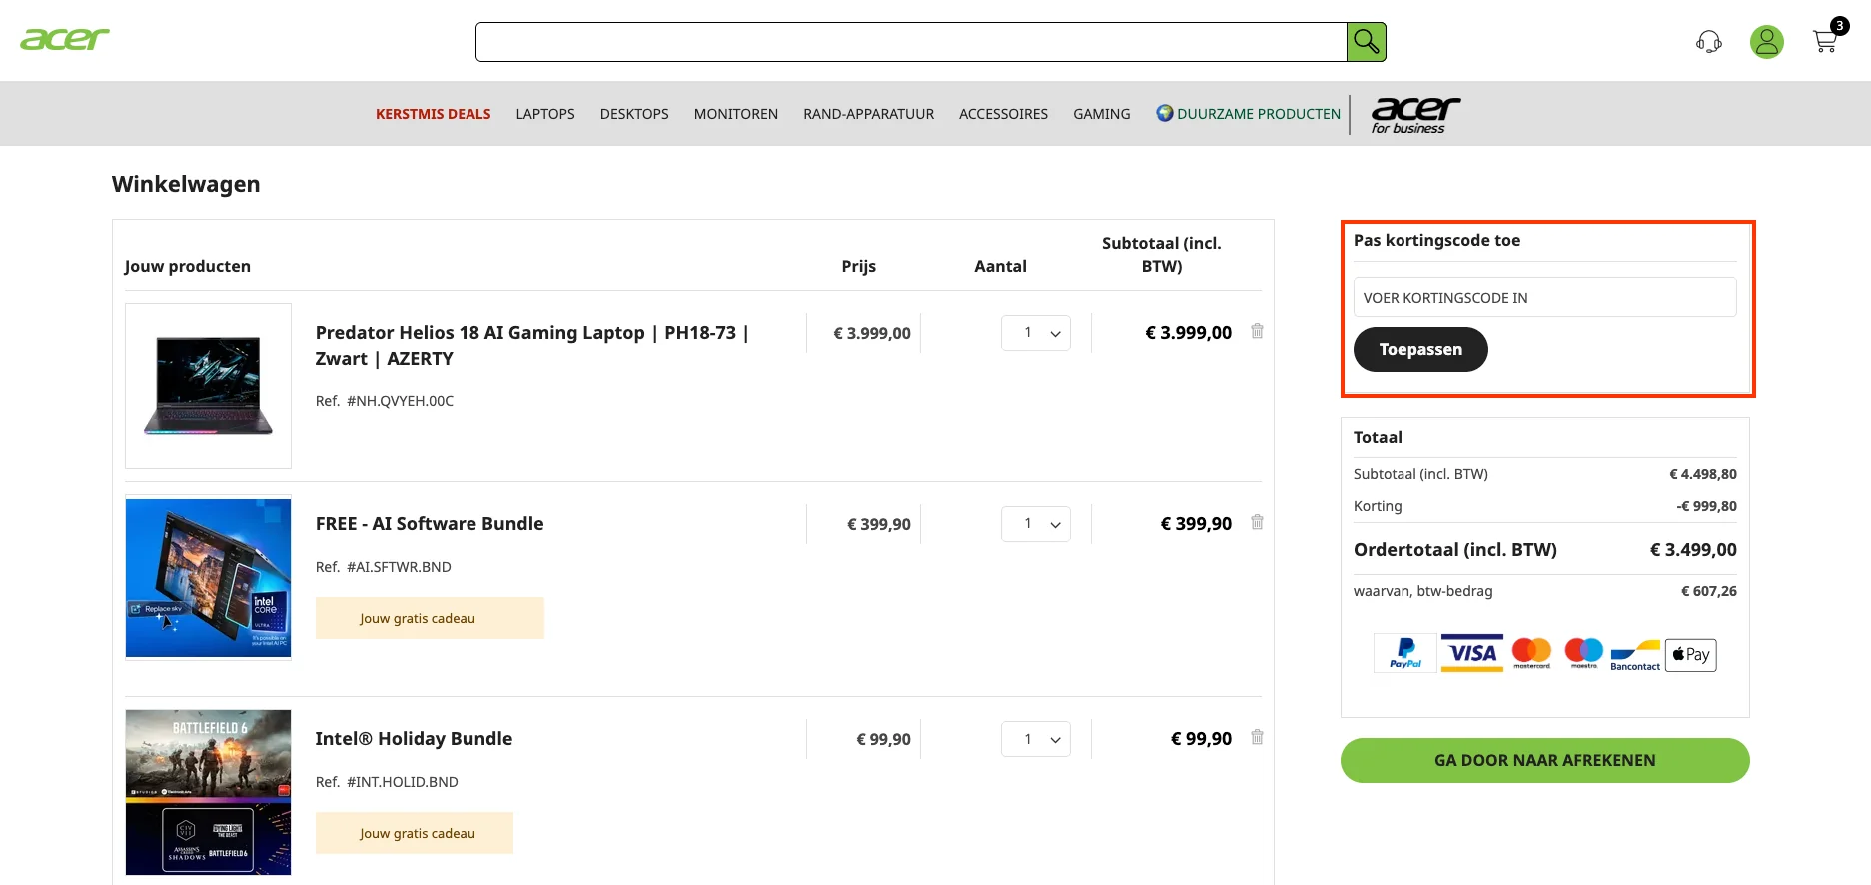Remove AI Software Bundle using trash icon

1257,522
